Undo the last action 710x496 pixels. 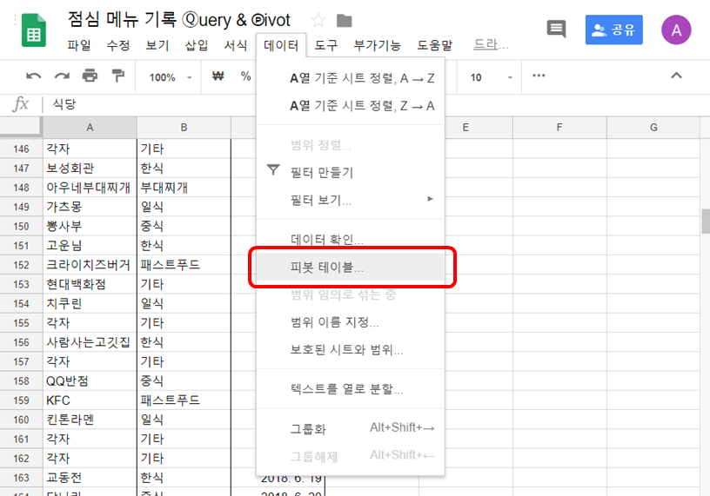(x=33, y=76)
